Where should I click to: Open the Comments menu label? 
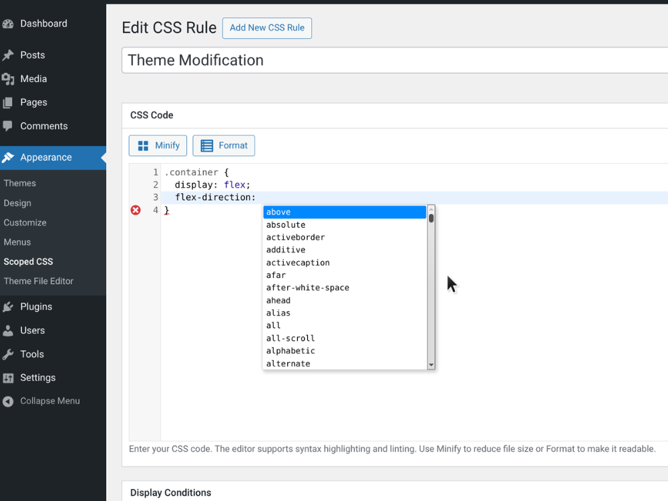44,126
